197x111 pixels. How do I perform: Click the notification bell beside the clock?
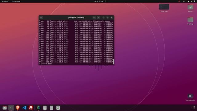(105, 1)
